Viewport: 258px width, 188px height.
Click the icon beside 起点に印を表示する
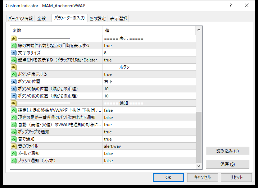tap(14, 60)
